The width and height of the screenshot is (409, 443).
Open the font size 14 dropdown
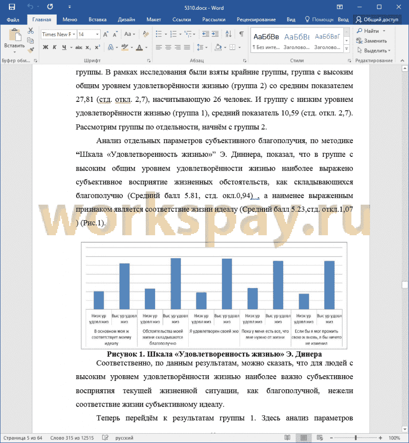[97, 35]
